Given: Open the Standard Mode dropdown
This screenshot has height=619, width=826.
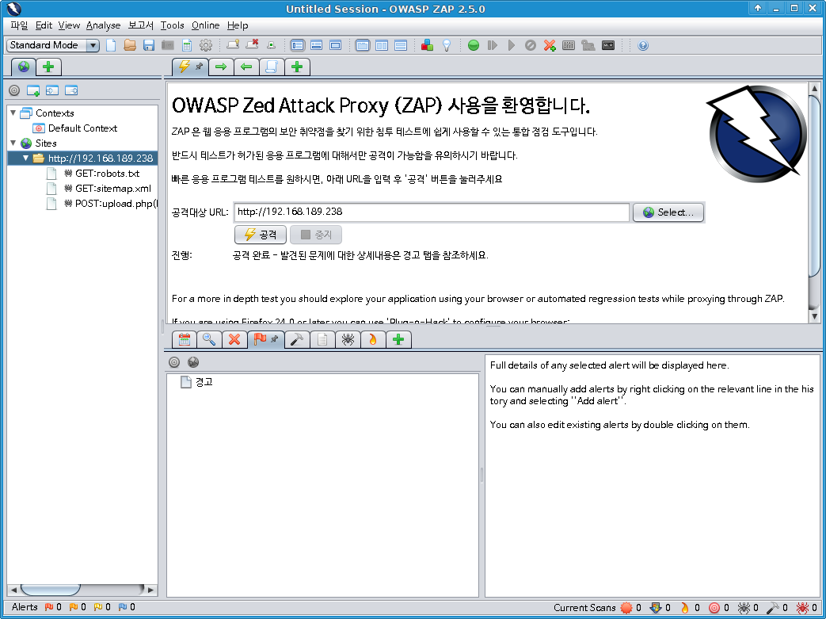Looking at the screenshot, I should click(53, 45).
